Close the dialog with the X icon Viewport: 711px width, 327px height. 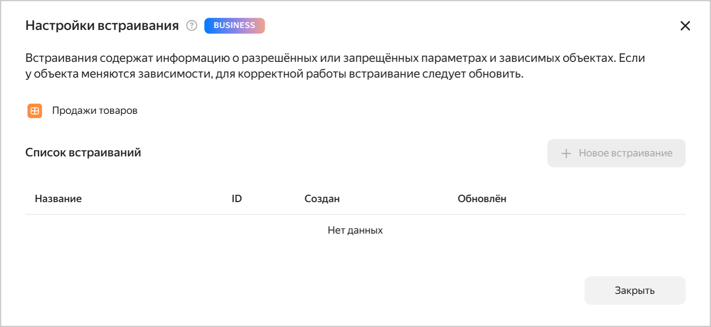pos(685,26)
